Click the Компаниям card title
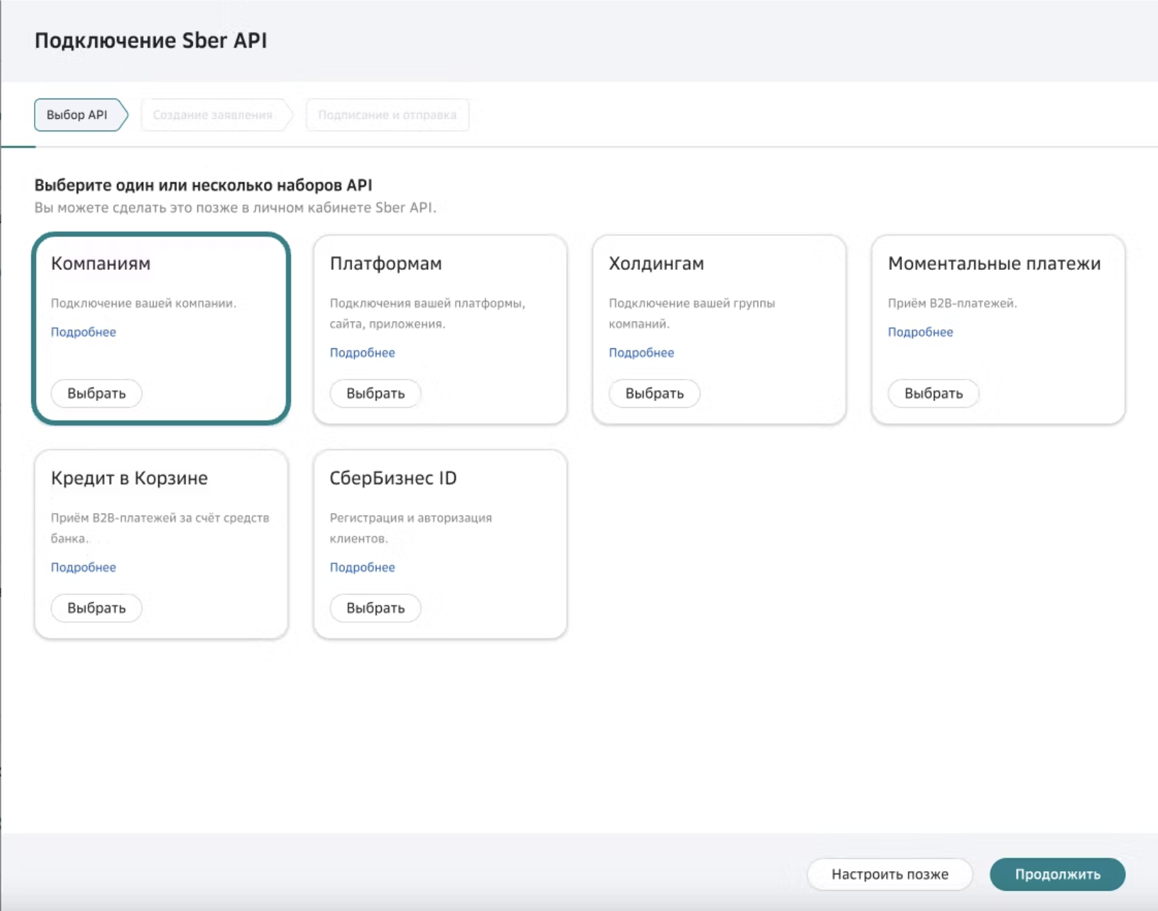Viewport: 1158px width, 911px height. [101, 263]
